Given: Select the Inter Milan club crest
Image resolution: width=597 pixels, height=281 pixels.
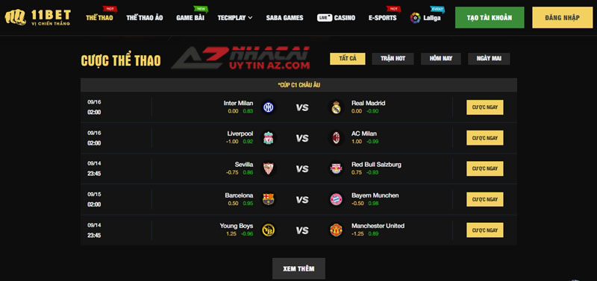Looking at the screenshot, I should (x=269, y=107).
